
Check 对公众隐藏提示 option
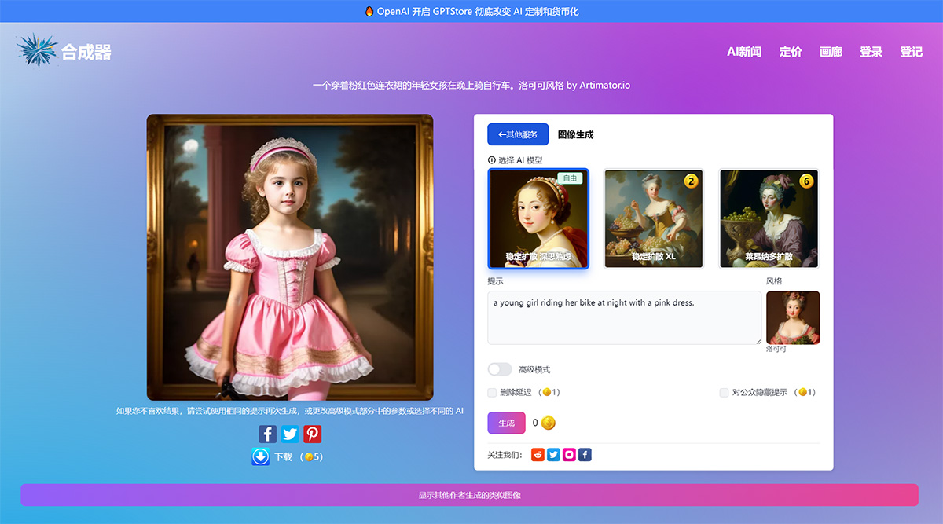click(x=723, y=392)
